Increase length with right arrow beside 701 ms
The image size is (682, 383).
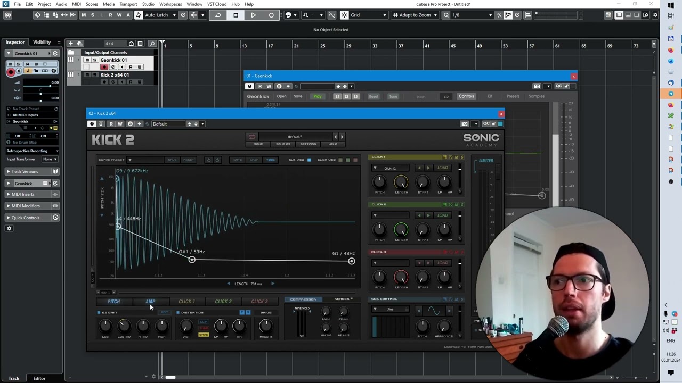coord(273,284)
